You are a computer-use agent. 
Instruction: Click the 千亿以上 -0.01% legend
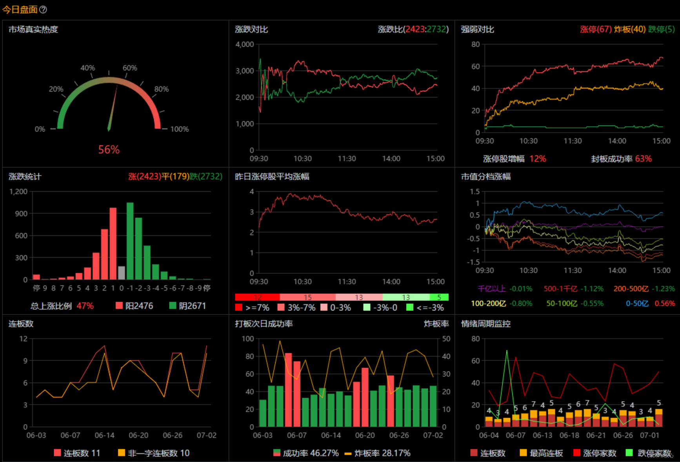[505, 289]
